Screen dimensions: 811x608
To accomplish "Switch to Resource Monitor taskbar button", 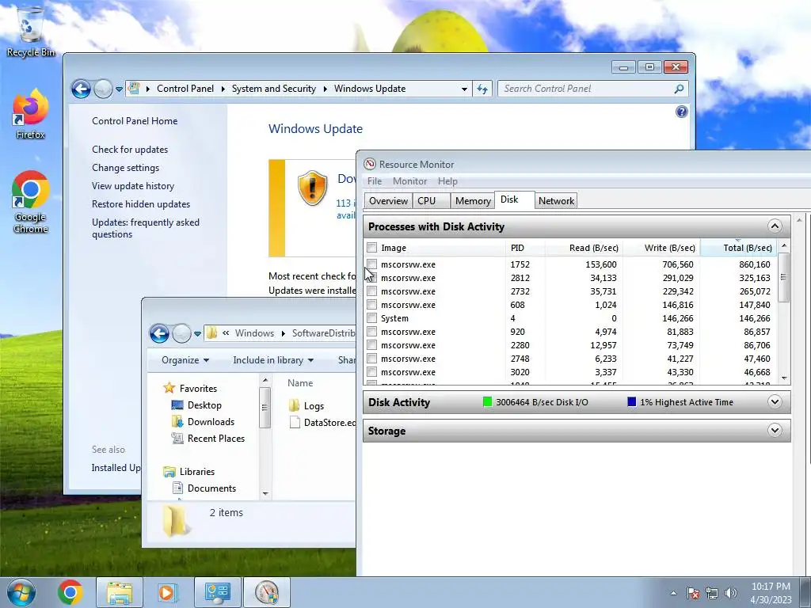I will [x=266, y=592].
